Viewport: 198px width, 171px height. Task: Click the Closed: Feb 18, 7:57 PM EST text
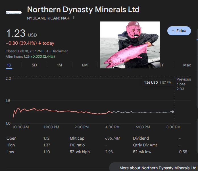pyautogui.click(x=27, y=51)
